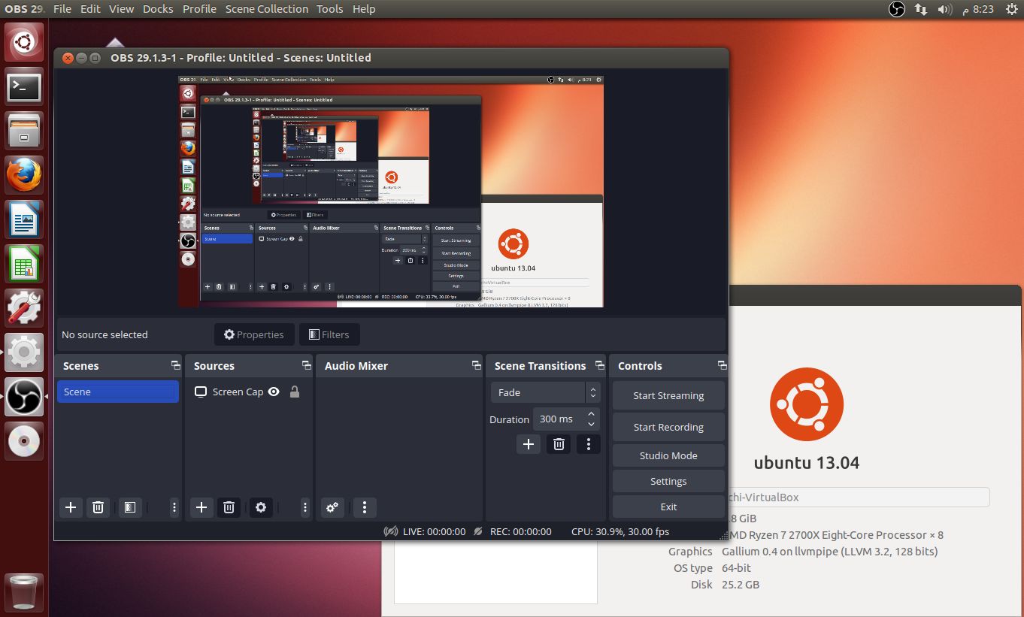Remove transition using Scene Transitions trash icon
Viewport: 1024px width, 617px height.
click(559, 444)
